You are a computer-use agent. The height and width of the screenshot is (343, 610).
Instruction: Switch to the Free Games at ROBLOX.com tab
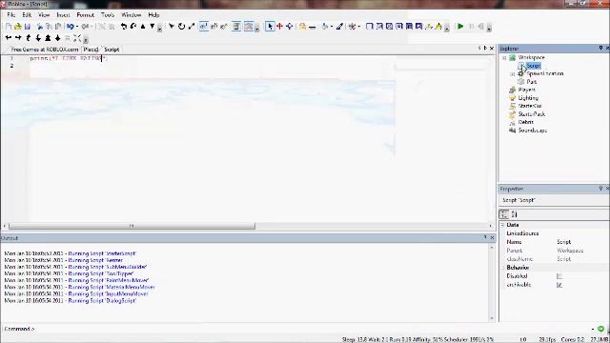coord(45,50)
